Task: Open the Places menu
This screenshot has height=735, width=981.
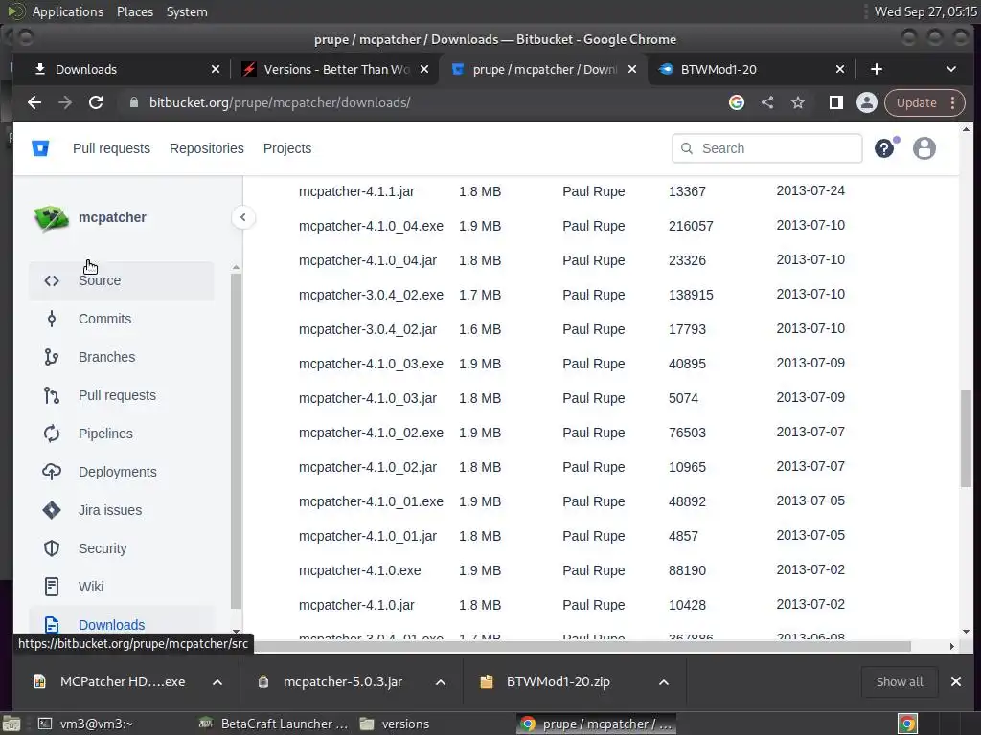Action: coord(135,11)
